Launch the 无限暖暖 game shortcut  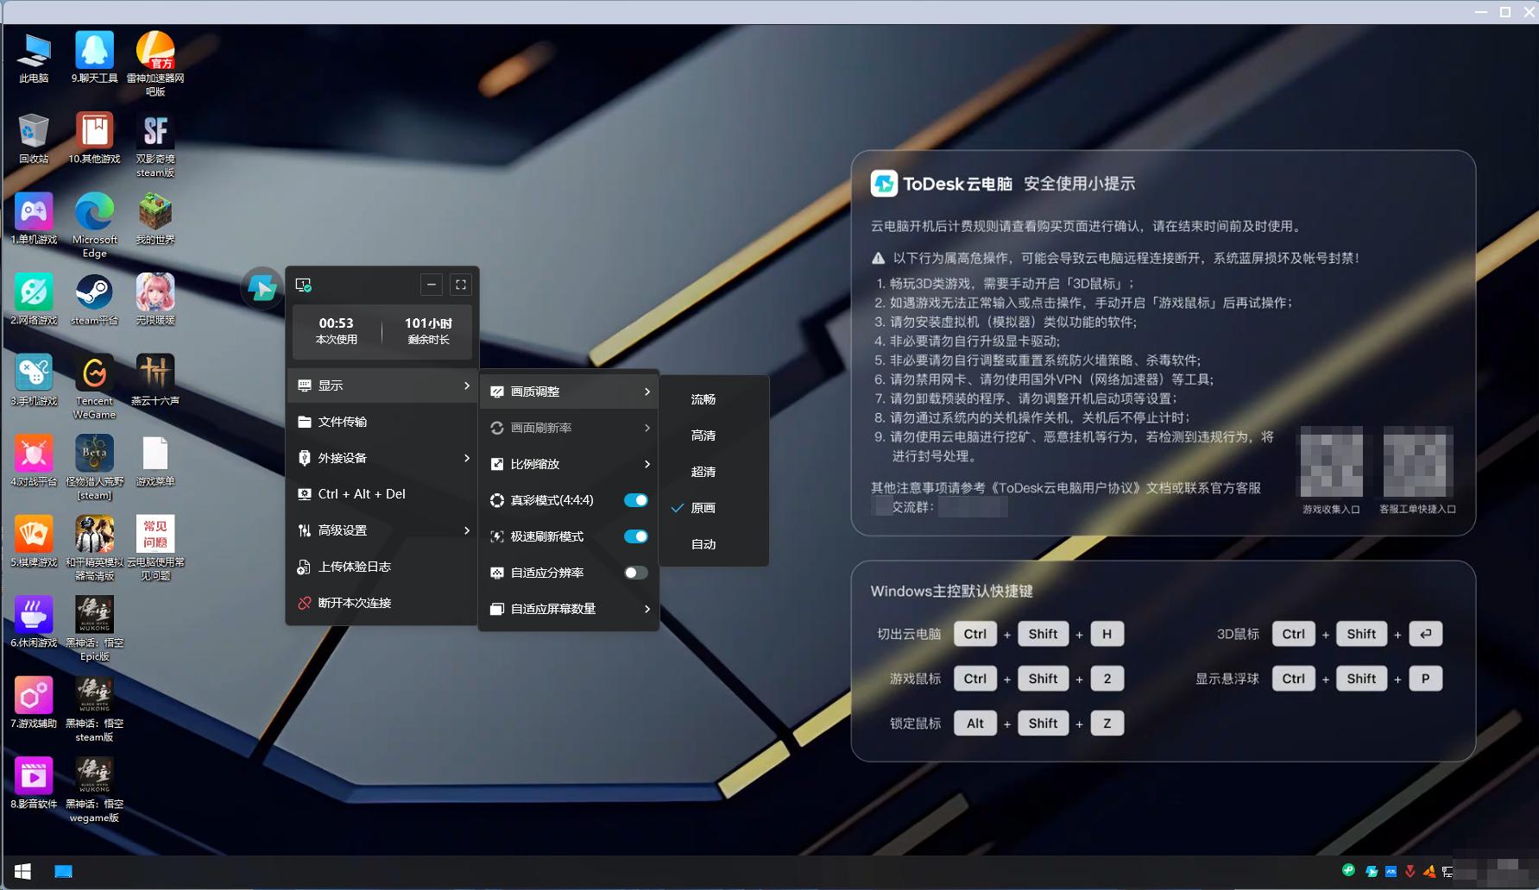coord(155,299)
